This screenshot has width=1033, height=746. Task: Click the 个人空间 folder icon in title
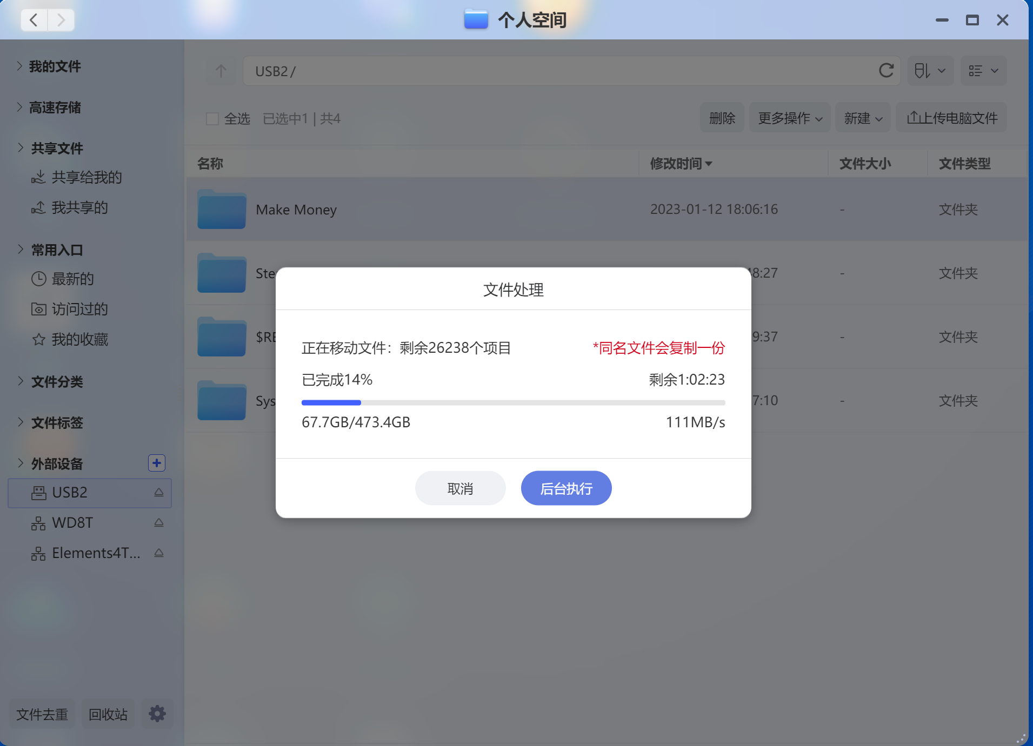point(476,19)
